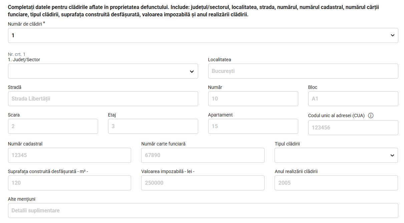The image size is (404, 223).
Task: Select the Număr carte funciară field
Action: point(203,155)
